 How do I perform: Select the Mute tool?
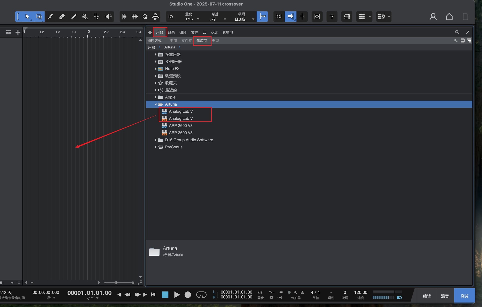point(85,17)
